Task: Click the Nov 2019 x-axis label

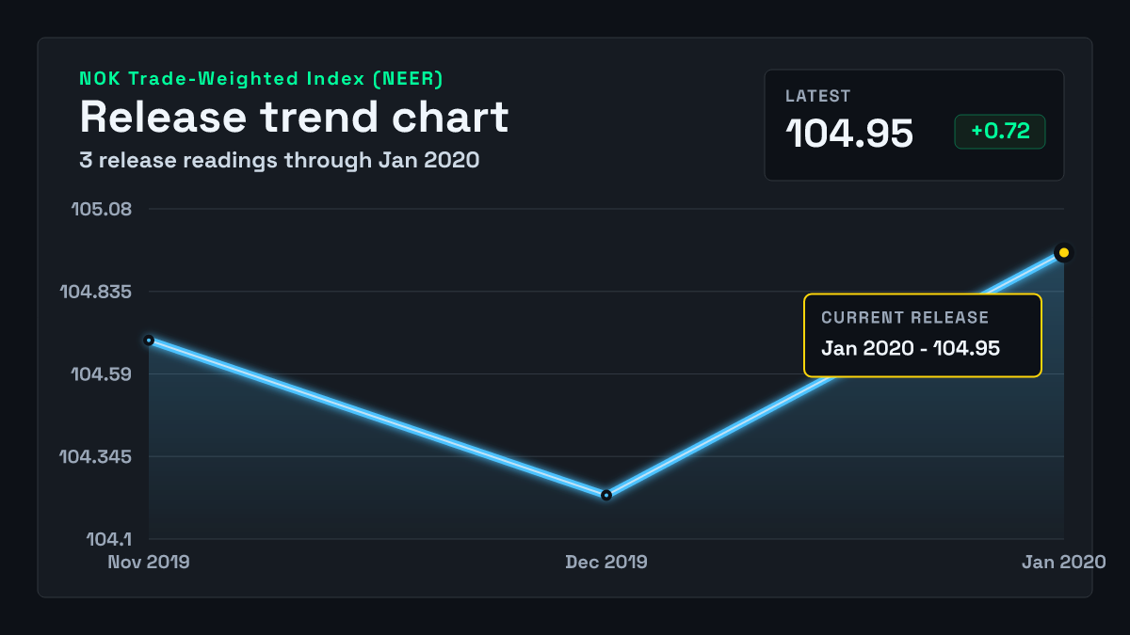Action: [x=149, y=562]
